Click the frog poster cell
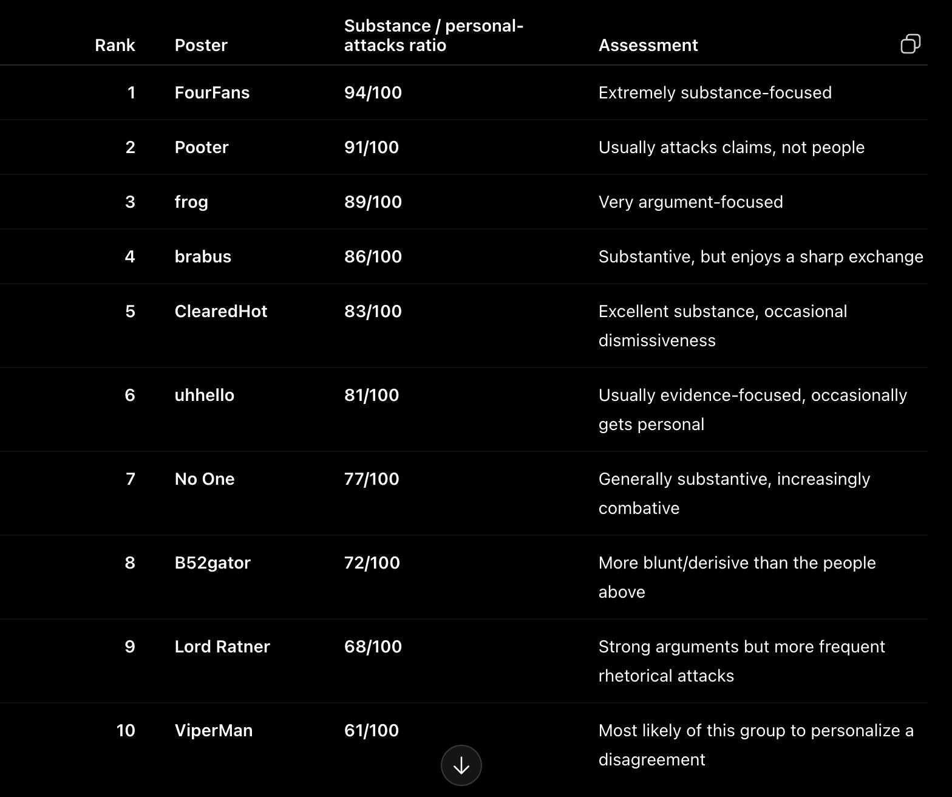 191,202
